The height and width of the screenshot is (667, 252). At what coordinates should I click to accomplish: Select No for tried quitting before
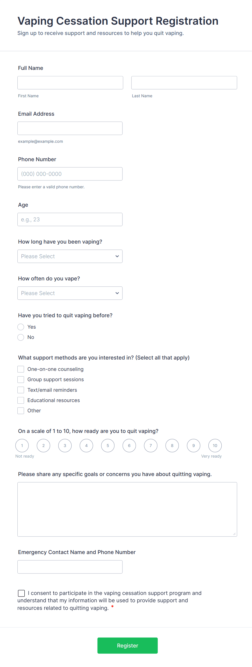[x=21, y=337]
